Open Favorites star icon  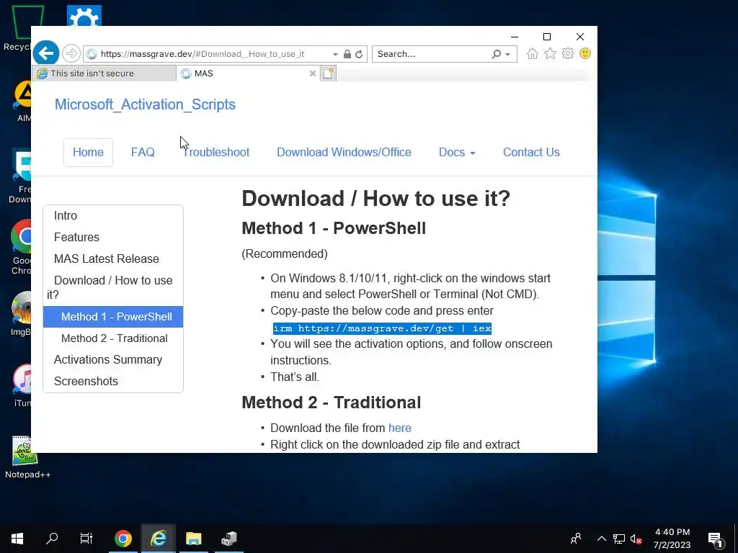[550, 53]
